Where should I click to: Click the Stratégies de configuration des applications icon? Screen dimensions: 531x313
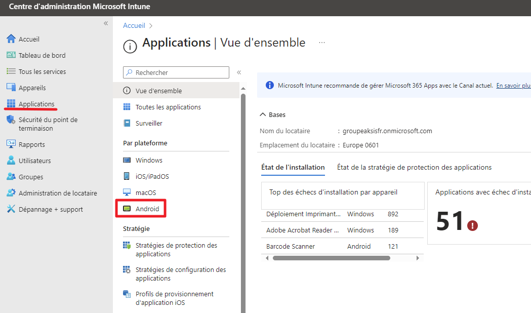coord(127,269)
